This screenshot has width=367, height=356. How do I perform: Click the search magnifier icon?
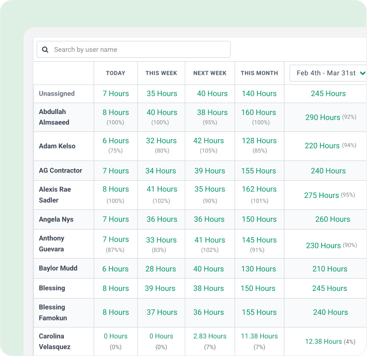(45, 50)
